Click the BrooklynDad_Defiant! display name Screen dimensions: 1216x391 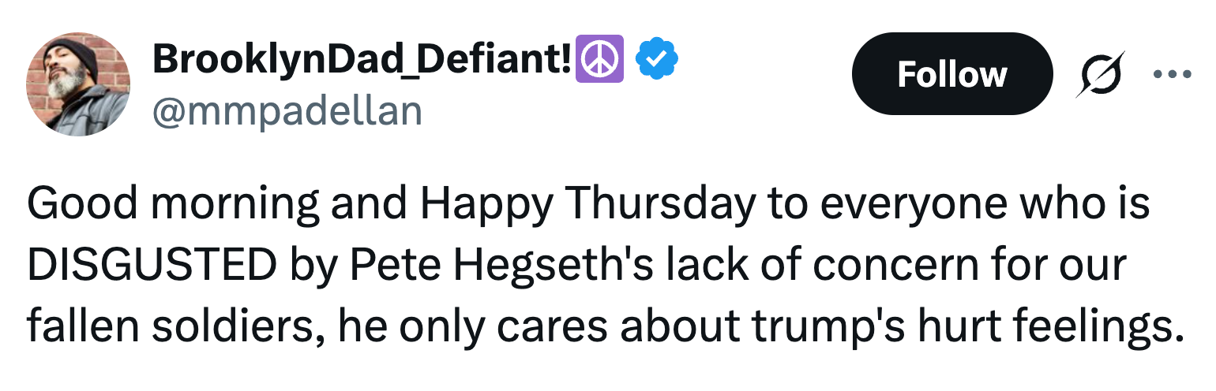coord(362,59)
